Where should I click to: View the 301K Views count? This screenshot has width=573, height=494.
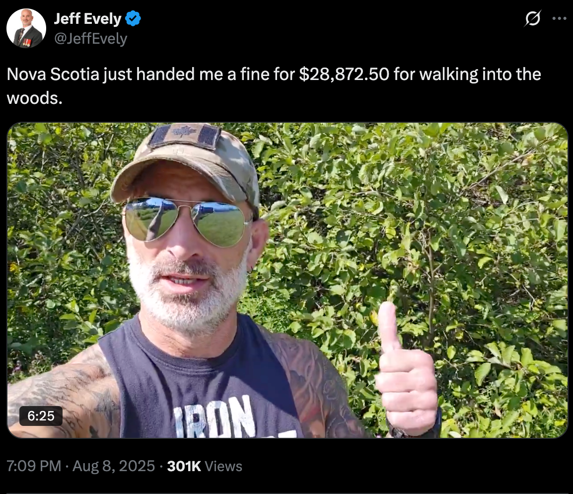[x=205, y=466]
